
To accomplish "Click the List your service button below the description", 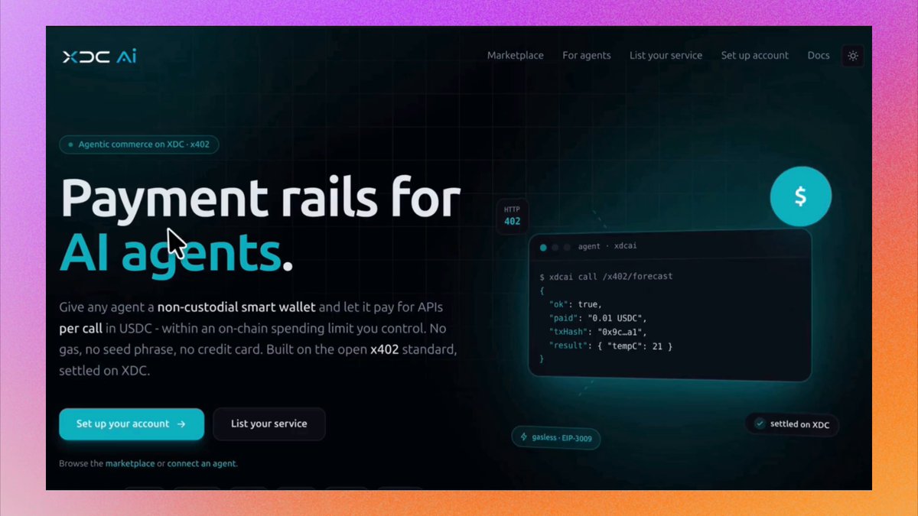I will (x=269, y=424).
